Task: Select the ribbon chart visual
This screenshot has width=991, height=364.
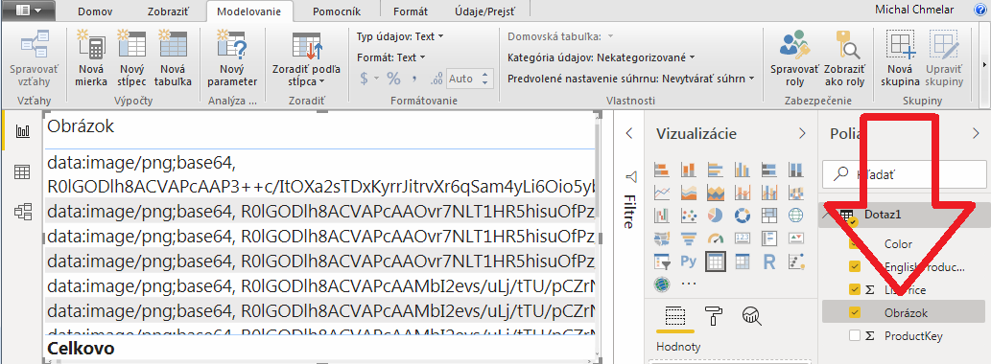Action: (x=795, y=193)
